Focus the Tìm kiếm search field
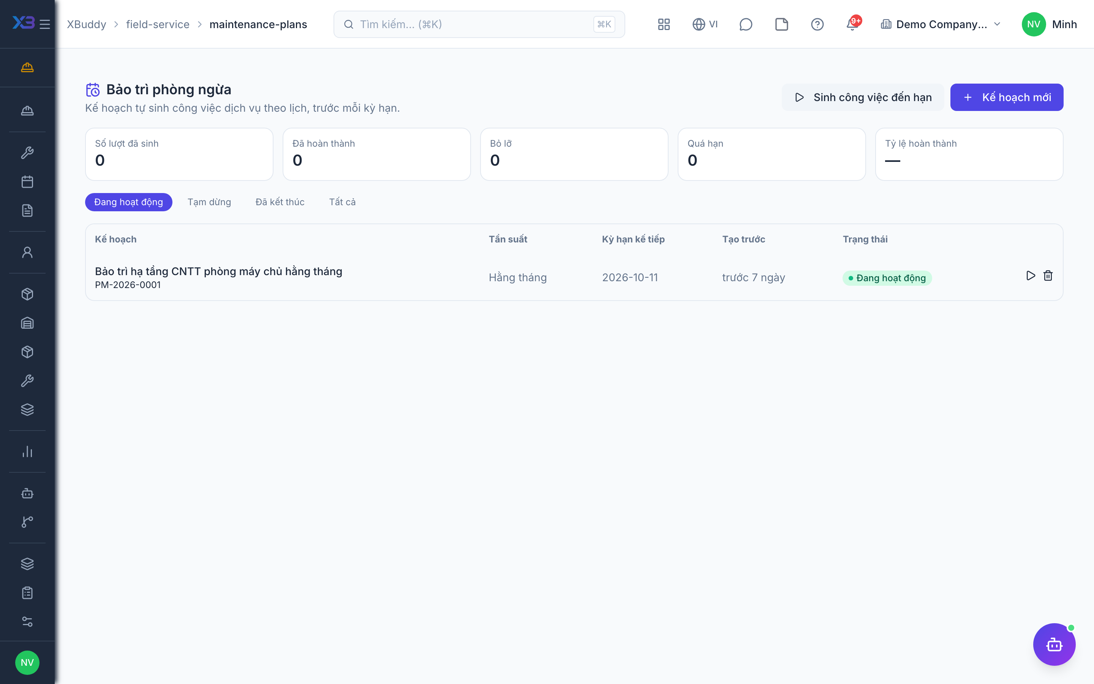 479,24
